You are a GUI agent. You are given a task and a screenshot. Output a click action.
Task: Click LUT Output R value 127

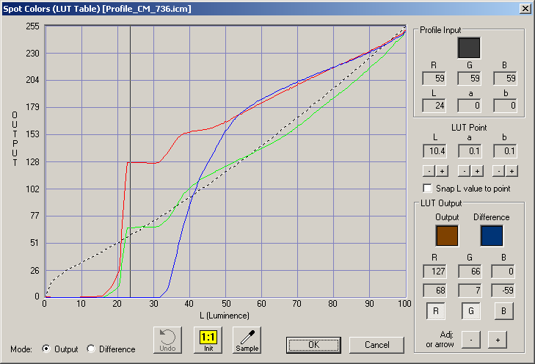pyautogui.click(x=435, y=272)
